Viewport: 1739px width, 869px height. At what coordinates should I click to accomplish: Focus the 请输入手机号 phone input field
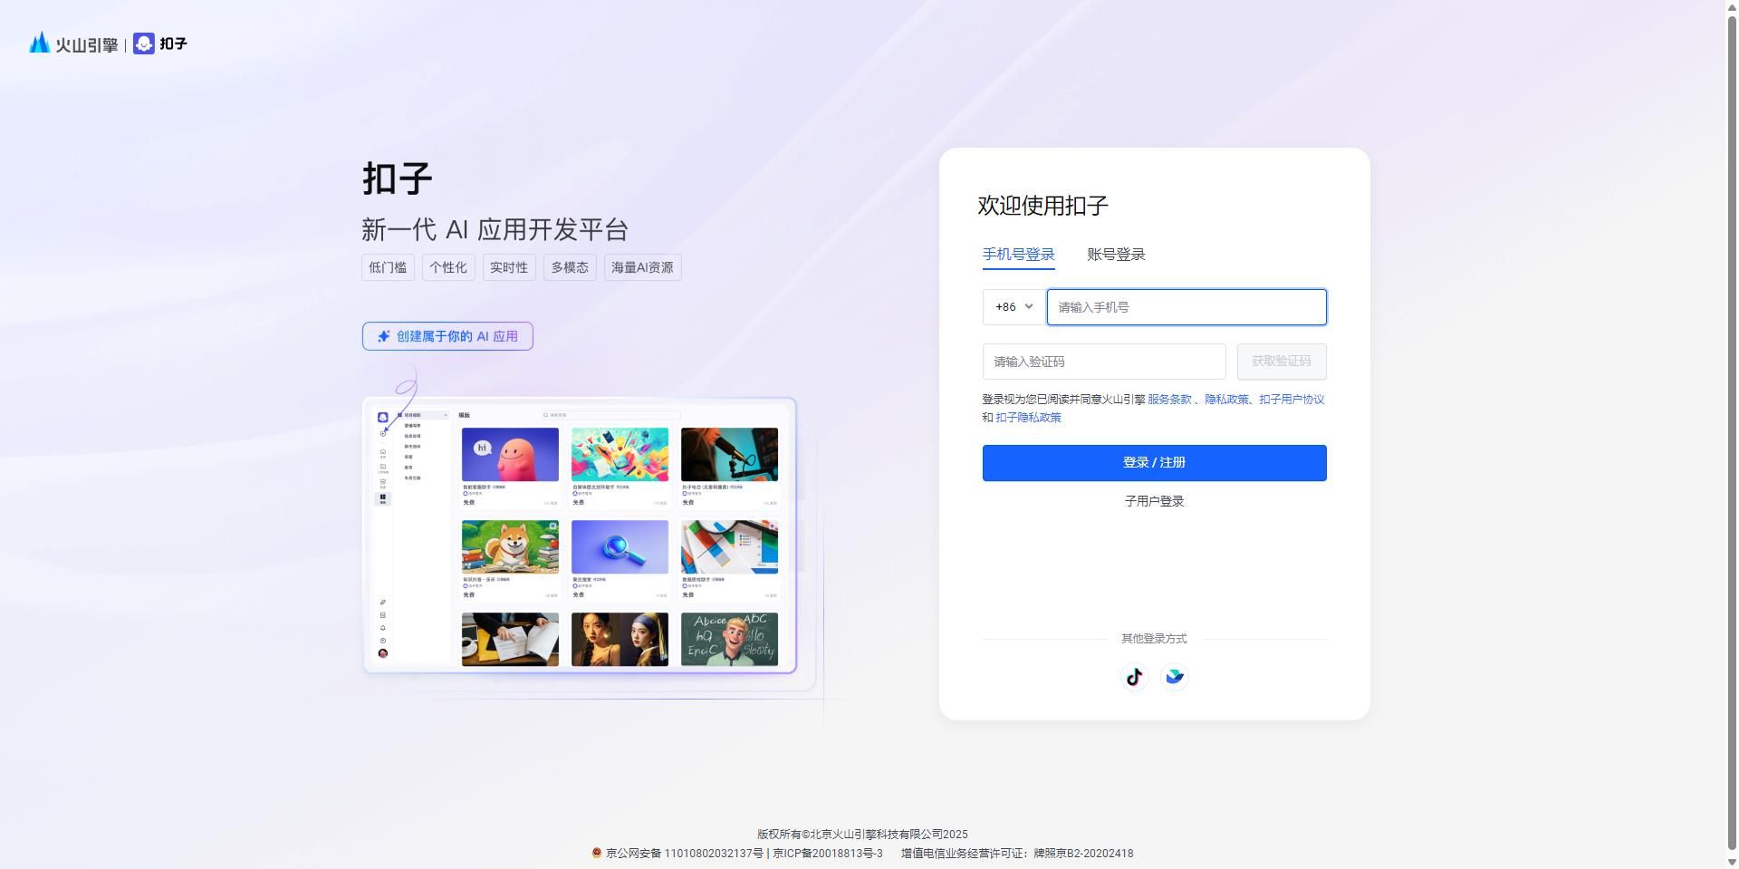[1187, 307]
